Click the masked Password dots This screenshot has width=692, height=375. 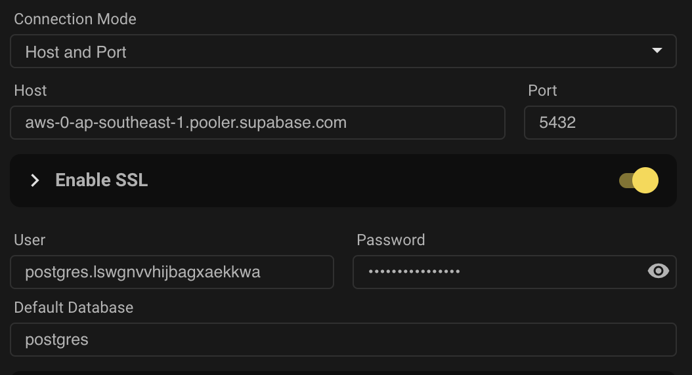[x=414, y=272]
